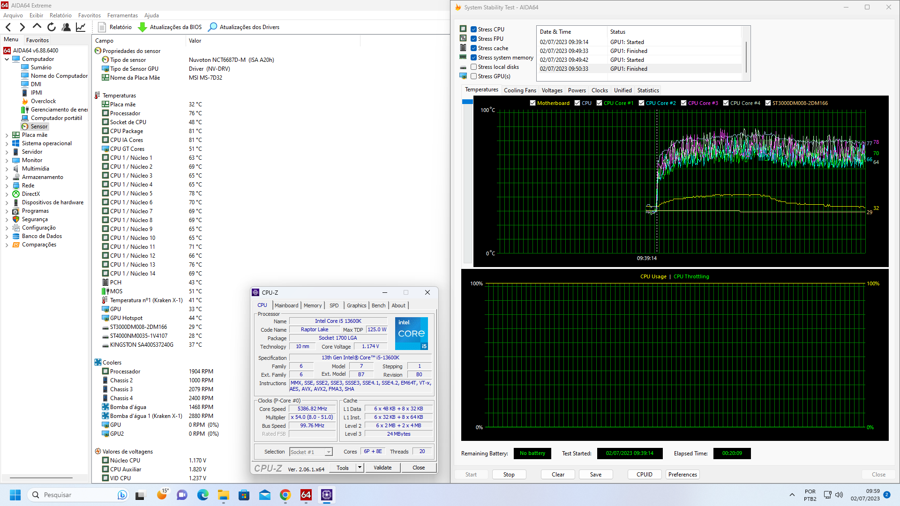Click Save in System Stability Test
Screen dimensions: 900x506
click(x=596, y=475)
